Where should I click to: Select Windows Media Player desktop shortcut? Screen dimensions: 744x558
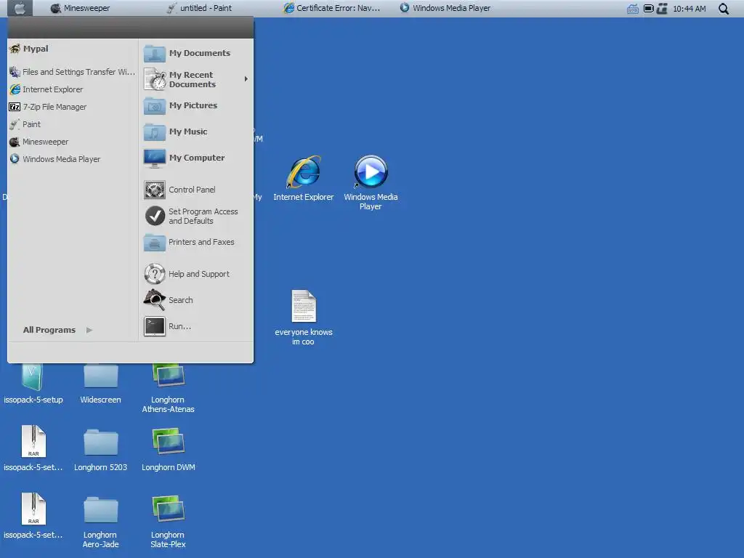371,182
